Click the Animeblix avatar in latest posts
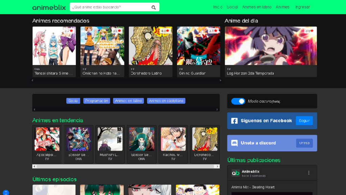The height and width of the screenshot is (195, 346). [x=236, y=173]
